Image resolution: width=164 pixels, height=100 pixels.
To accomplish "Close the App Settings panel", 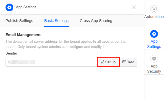I will click(x=134, y=7).
